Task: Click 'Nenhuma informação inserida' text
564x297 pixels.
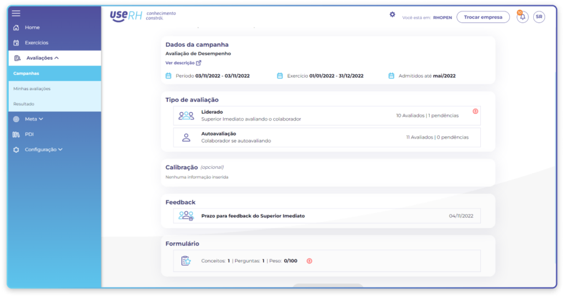Action: pyautogui.click(x=197, y=177)
